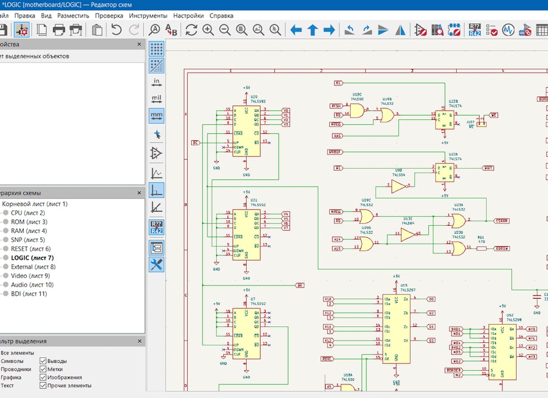Toggle grid overrides icon
This screenshot has height=398, width=548.
click(x=157, y=66)
